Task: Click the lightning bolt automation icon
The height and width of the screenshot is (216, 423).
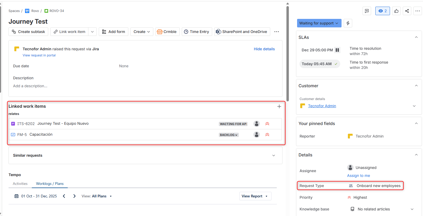Action: coord(348,23)
